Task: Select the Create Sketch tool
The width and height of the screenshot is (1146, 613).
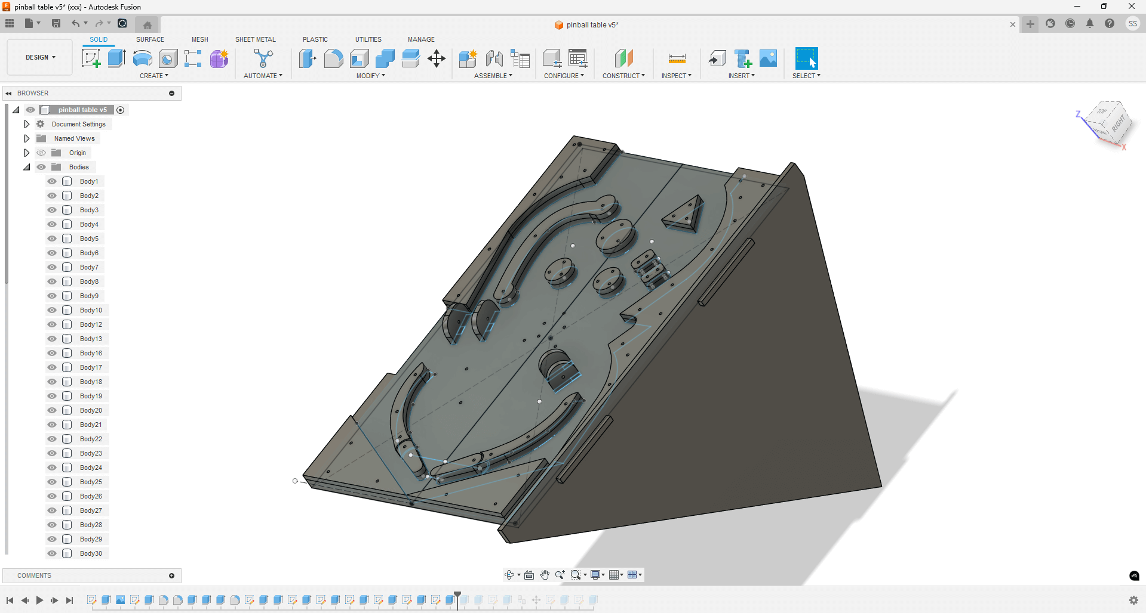Action: [91, 58]
